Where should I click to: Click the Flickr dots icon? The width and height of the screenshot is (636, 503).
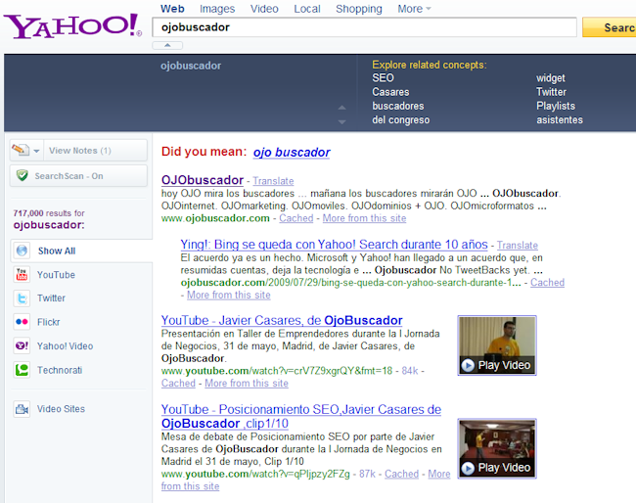[22, 322]
